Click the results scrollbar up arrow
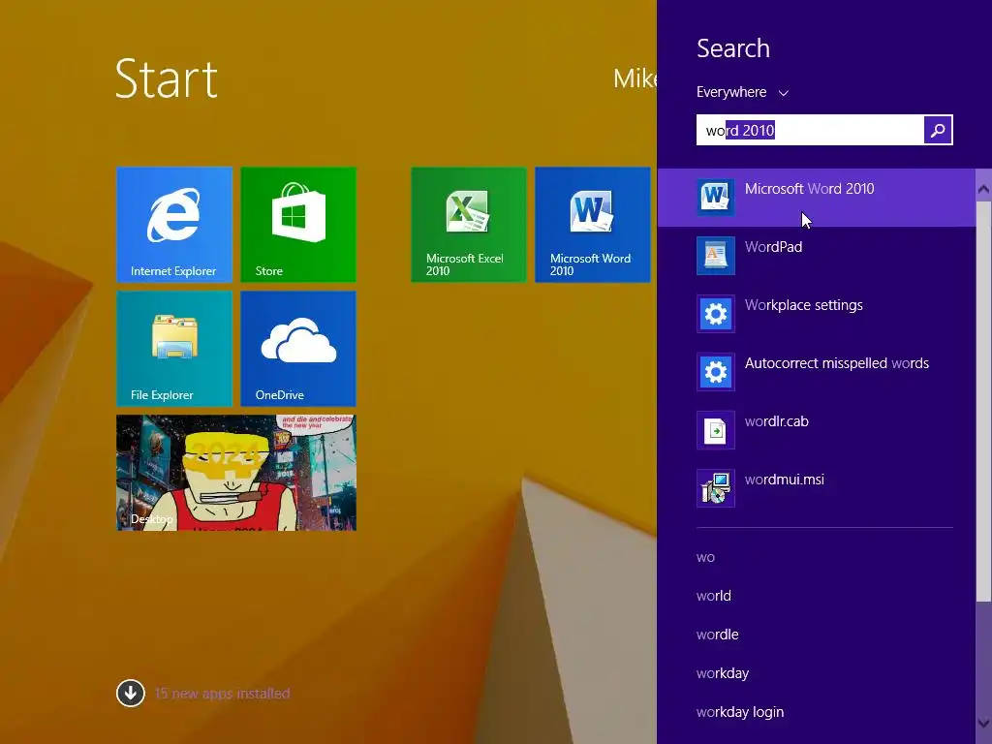Image resolution: width=992 pixels, height=744 pixels. [x=983, y=189]
